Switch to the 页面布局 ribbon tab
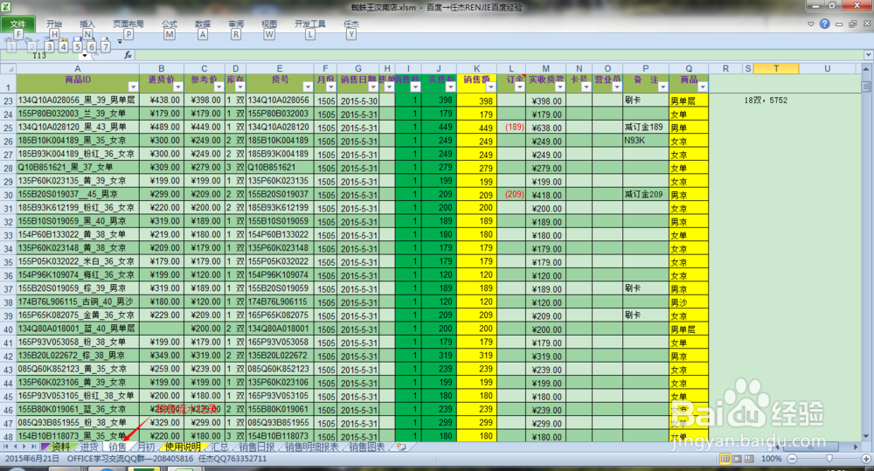This screenshot has width=874, height=471. [128, 24]
